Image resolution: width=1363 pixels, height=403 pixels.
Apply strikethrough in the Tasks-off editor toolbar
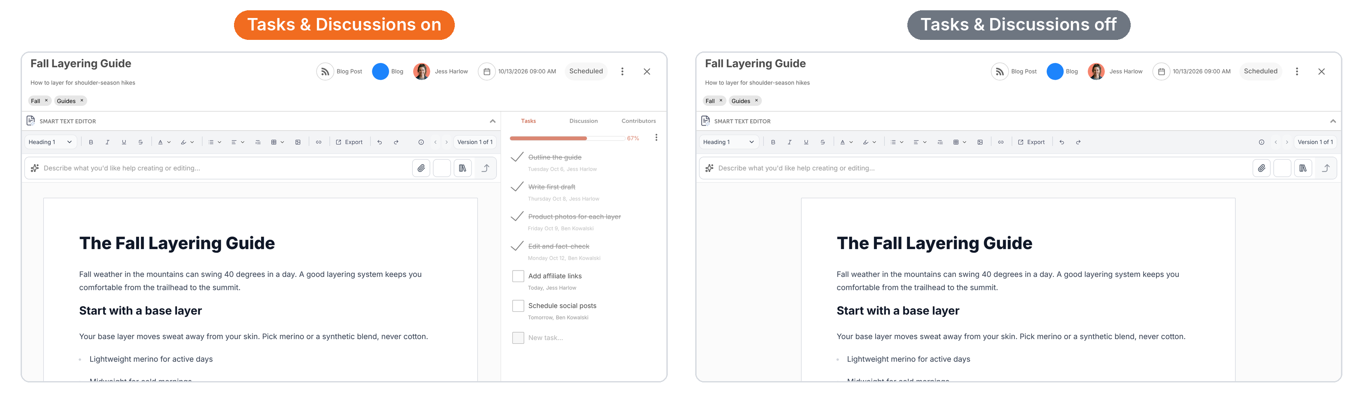coord(822,142)
